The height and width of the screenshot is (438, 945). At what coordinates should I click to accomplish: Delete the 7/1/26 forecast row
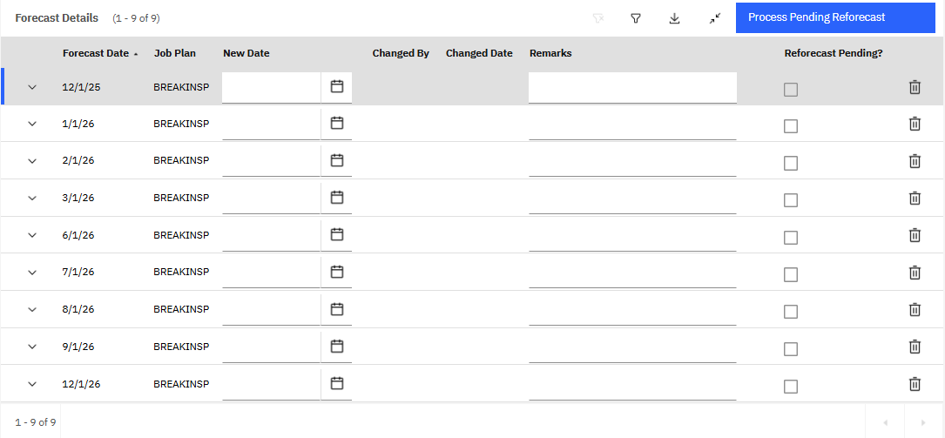[915, 272]
